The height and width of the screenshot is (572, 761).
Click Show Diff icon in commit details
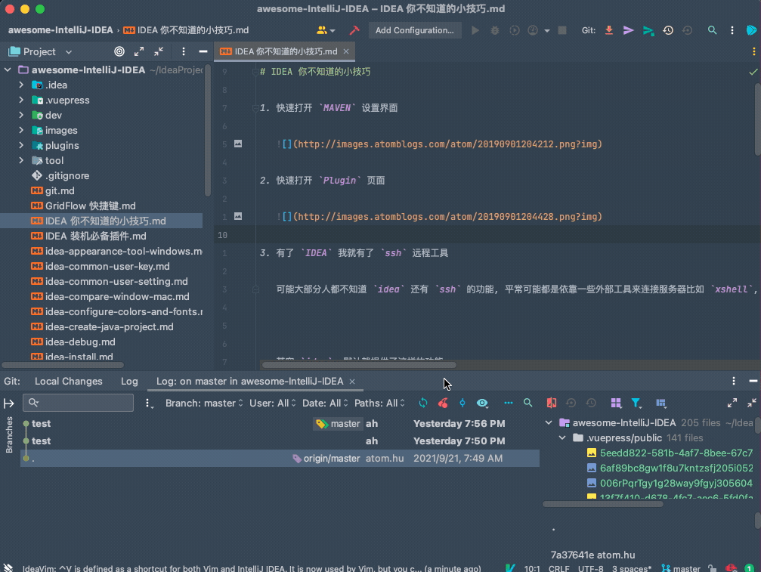point(552,403)
